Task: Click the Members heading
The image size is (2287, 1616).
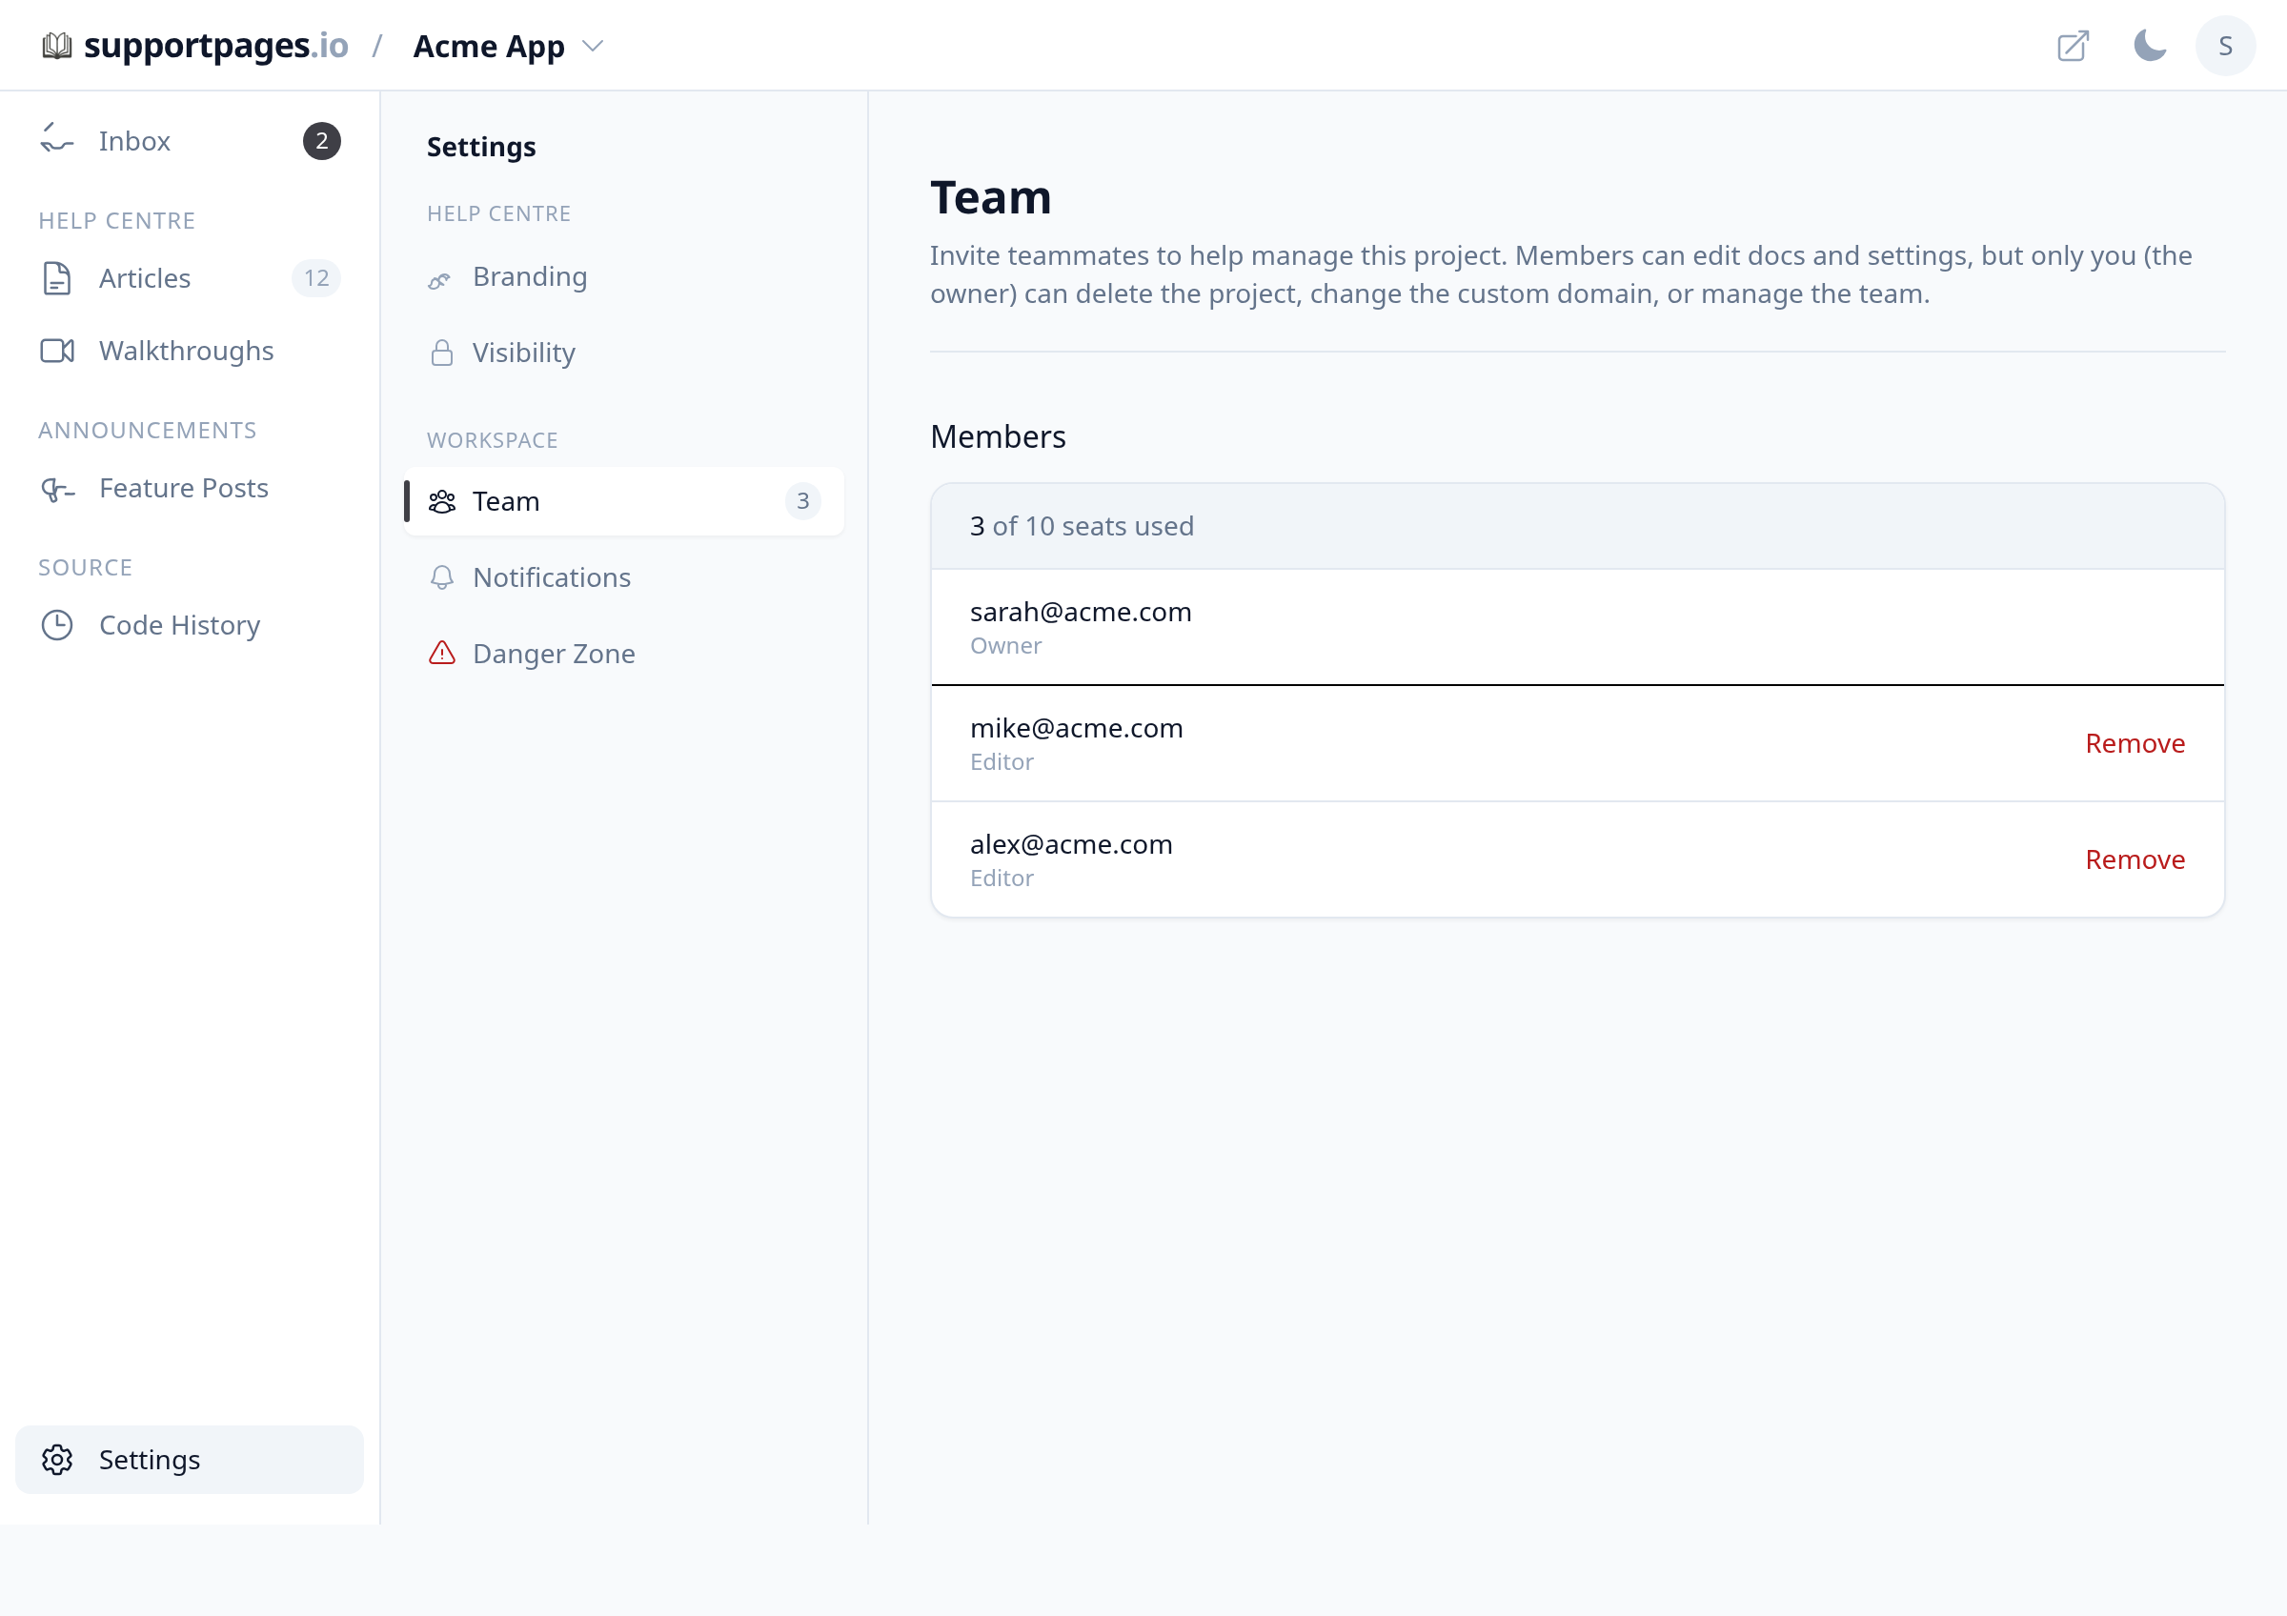Action: [x=998, y=437]
